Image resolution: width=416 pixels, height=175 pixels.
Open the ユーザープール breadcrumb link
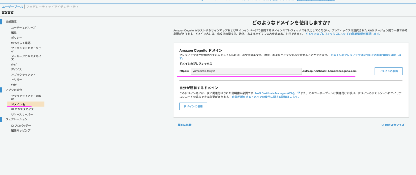tap(12, 7)
